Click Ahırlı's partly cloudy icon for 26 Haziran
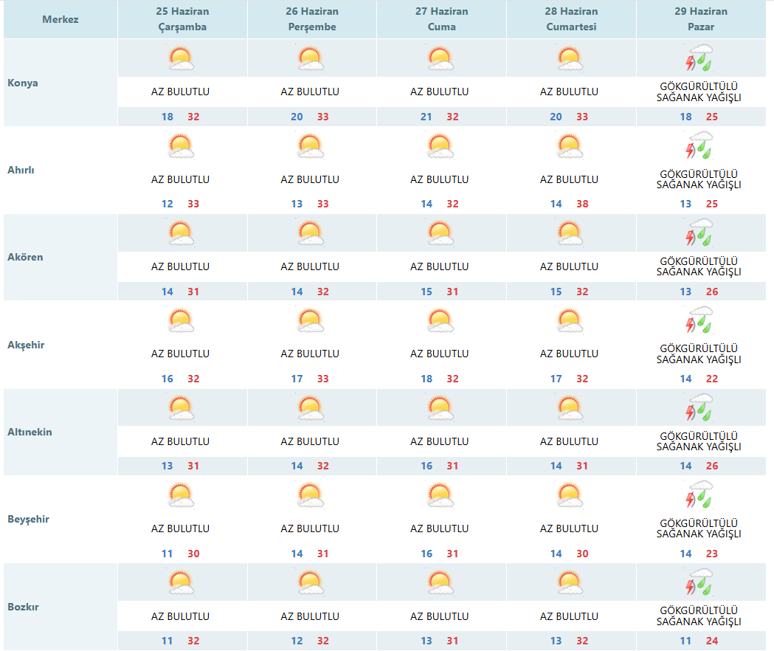Viewport: 774px width, 651px height. pyautogui.click(x=311, y=146)
